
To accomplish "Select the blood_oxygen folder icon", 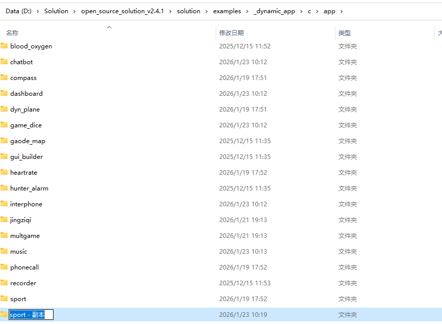I will 4,46.
